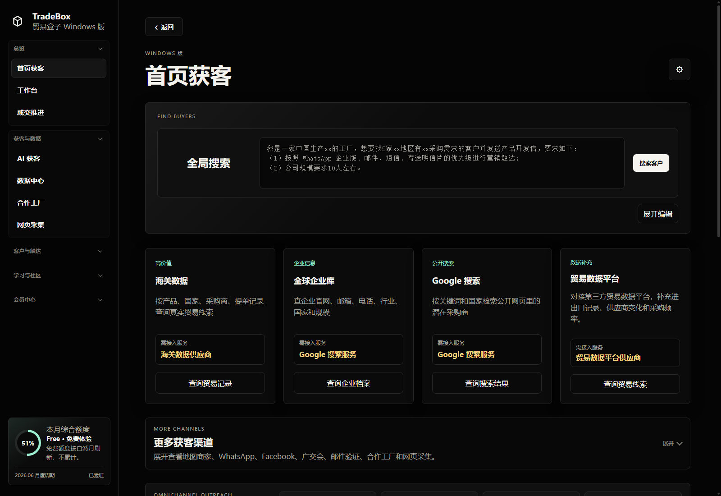Click the 全局搜索 prompt text box

click(442, 163)
